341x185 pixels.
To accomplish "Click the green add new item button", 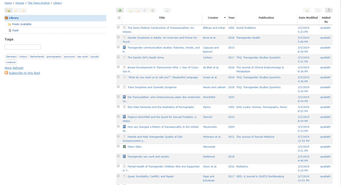I will 120,10.
